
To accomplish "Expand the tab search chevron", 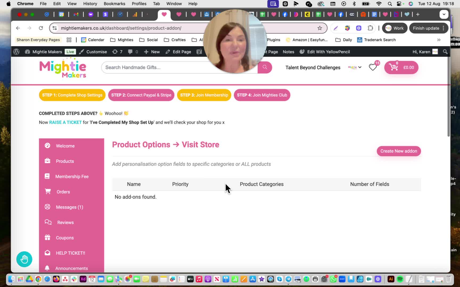I will (444, 14).
